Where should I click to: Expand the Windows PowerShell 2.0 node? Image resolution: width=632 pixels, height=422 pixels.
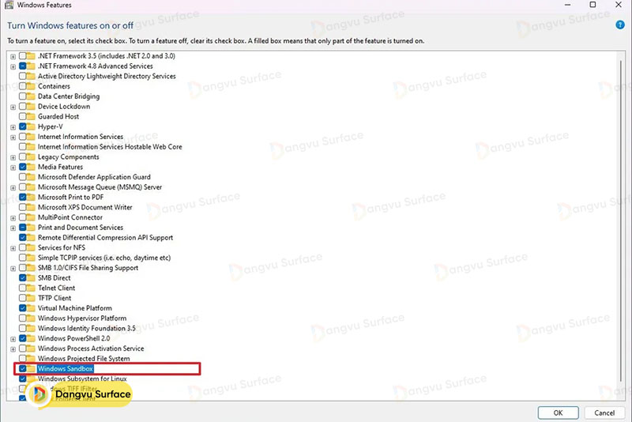[13, 338]
